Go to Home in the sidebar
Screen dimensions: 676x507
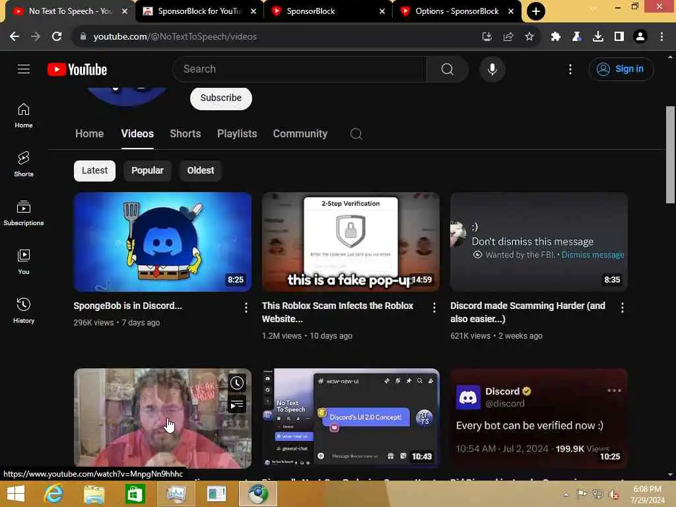pyautogui.click(x=24, y=116)
